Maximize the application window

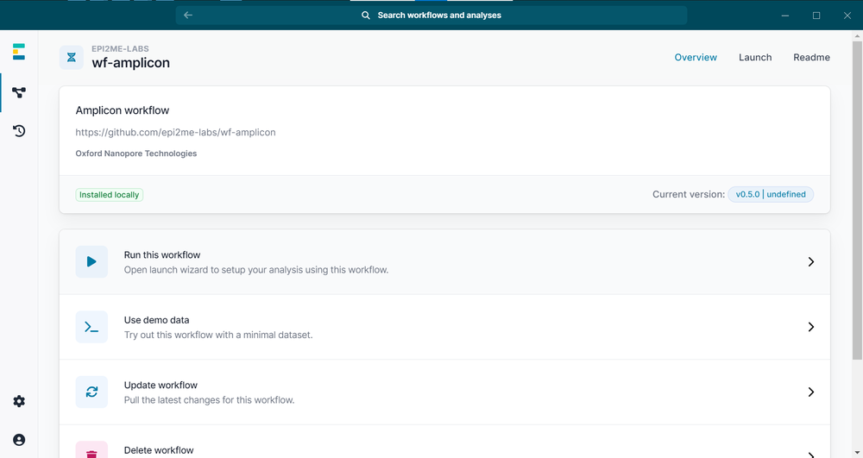[816, 16]
